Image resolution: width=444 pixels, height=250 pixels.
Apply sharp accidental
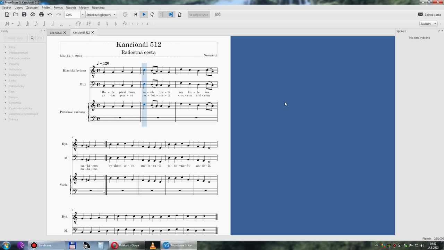tap(99, 24)
